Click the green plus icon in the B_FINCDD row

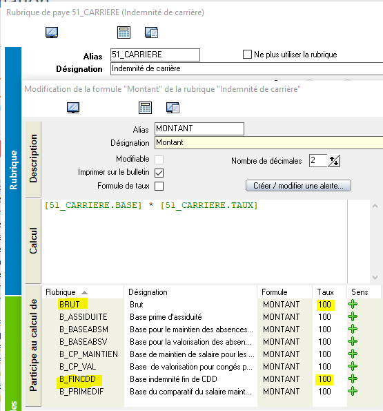click(353, 379)
